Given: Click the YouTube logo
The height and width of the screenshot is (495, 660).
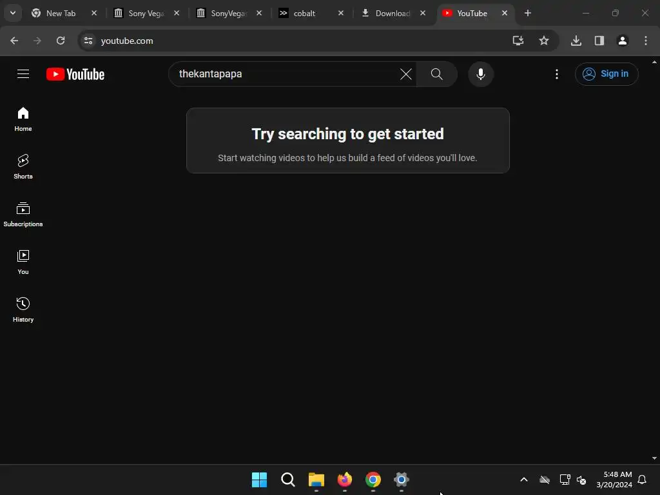Looking at the screenshot, I should pyautogui.click(x=75, y=74).
